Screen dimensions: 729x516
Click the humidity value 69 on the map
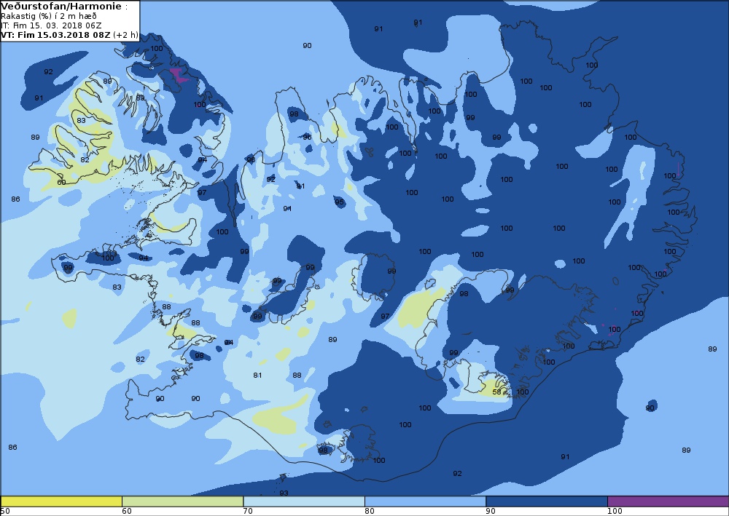(x=61, y=183)
